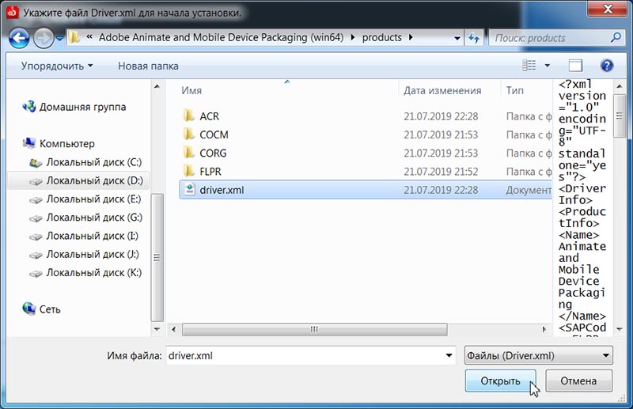Open view options dropdown arrow
The width and height of the screenshot is (633, 409).
pyautogui.click(x=548, y=66)
